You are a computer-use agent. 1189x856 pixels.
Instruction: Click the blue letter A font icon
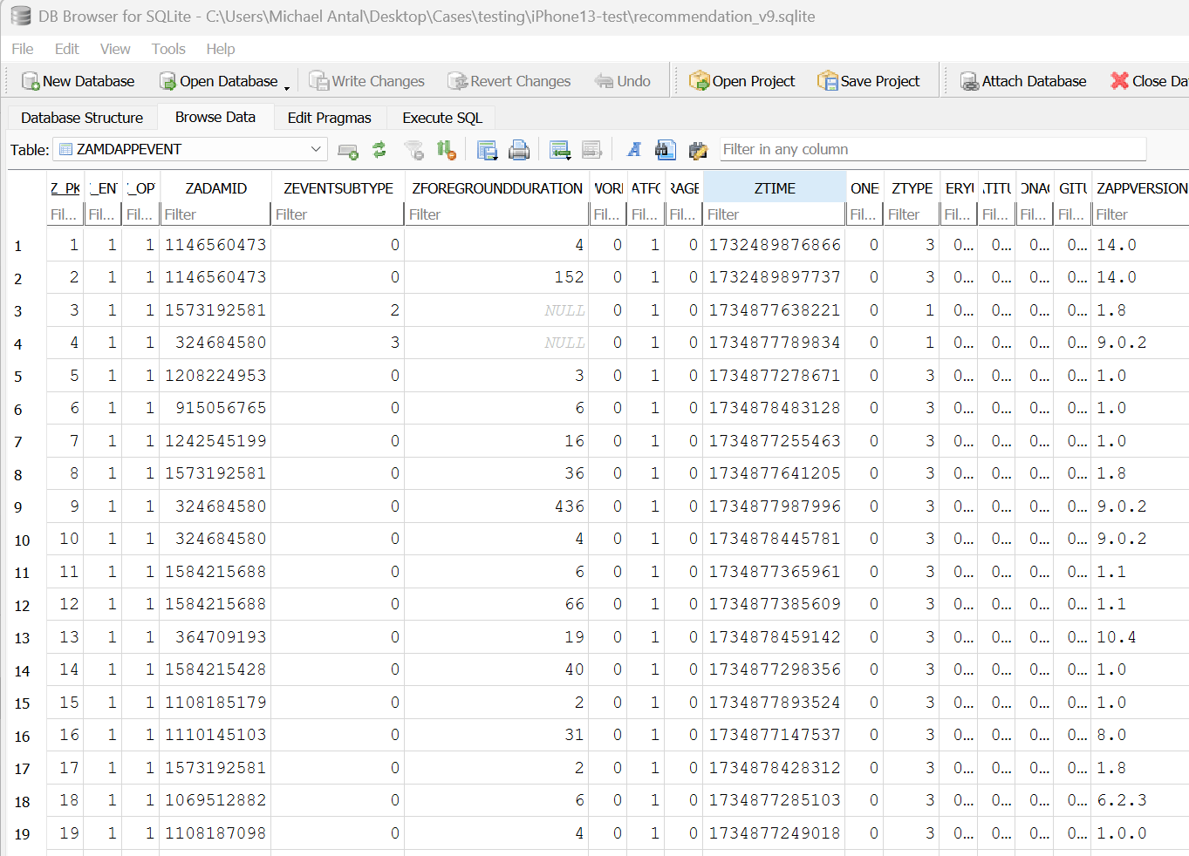634,150
